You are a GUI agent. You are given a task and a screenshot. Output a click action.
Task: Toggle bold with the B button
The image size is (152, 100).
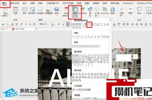[x=30, y=24]
